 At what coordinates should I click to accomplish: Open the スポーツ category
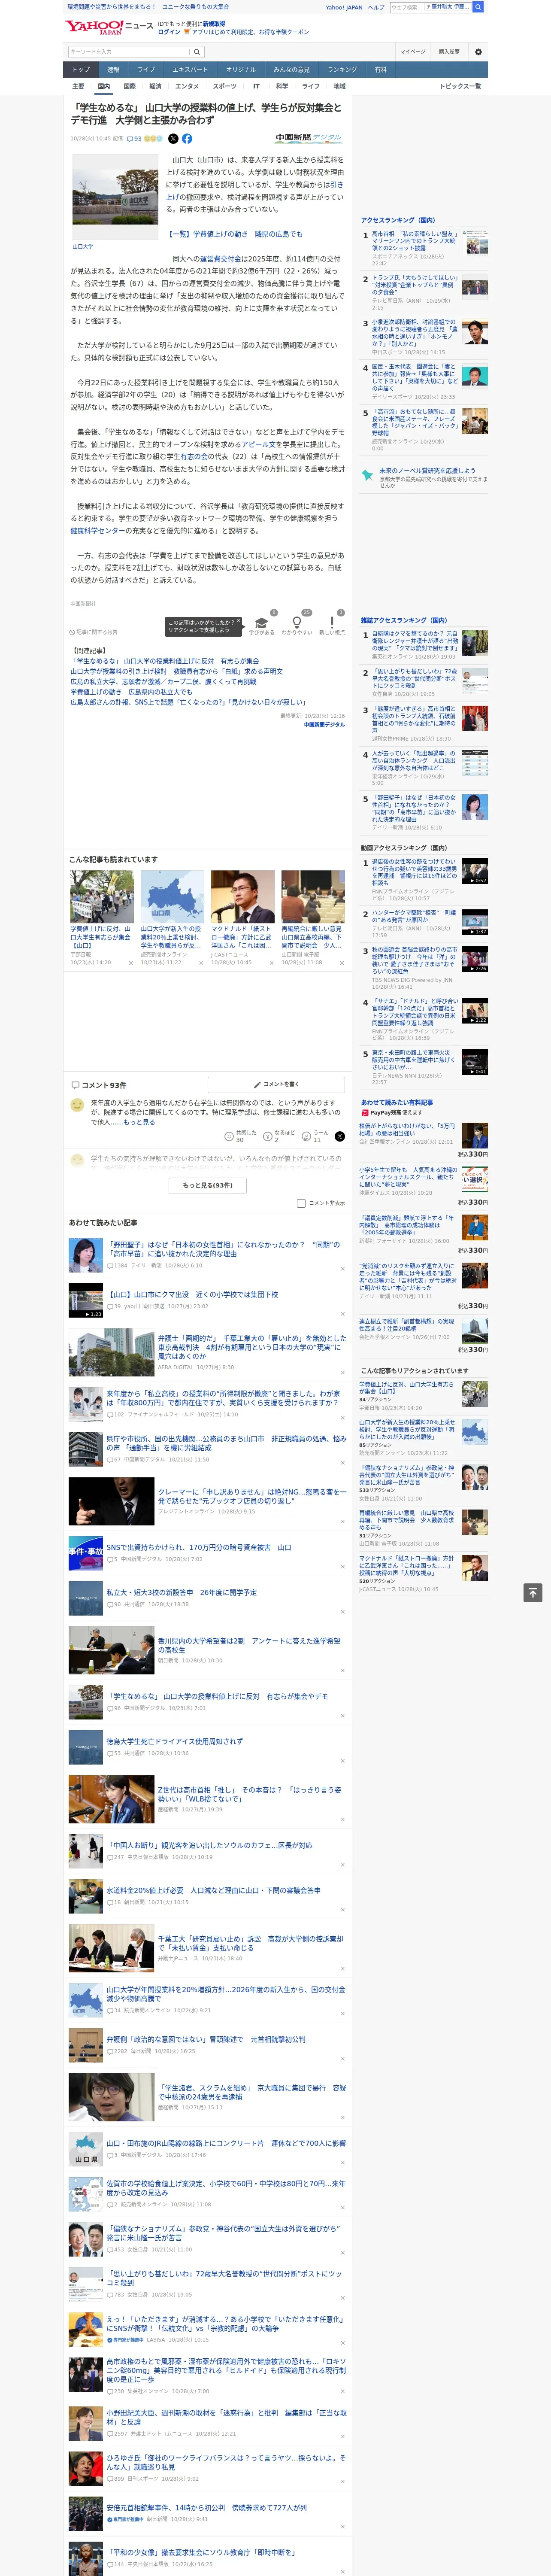click(225, 86)
